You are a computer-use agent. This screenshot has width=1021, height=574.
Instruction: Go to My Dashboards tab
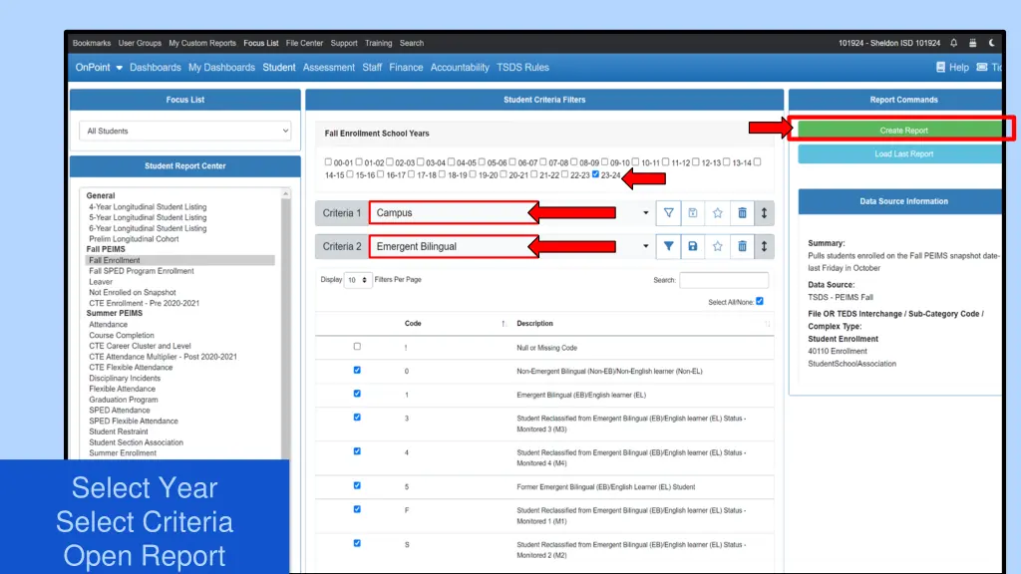(222, 67)
